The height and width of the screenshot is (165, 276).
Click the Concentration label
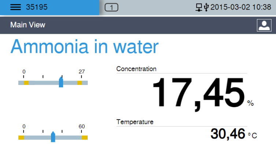click(136, 69)
